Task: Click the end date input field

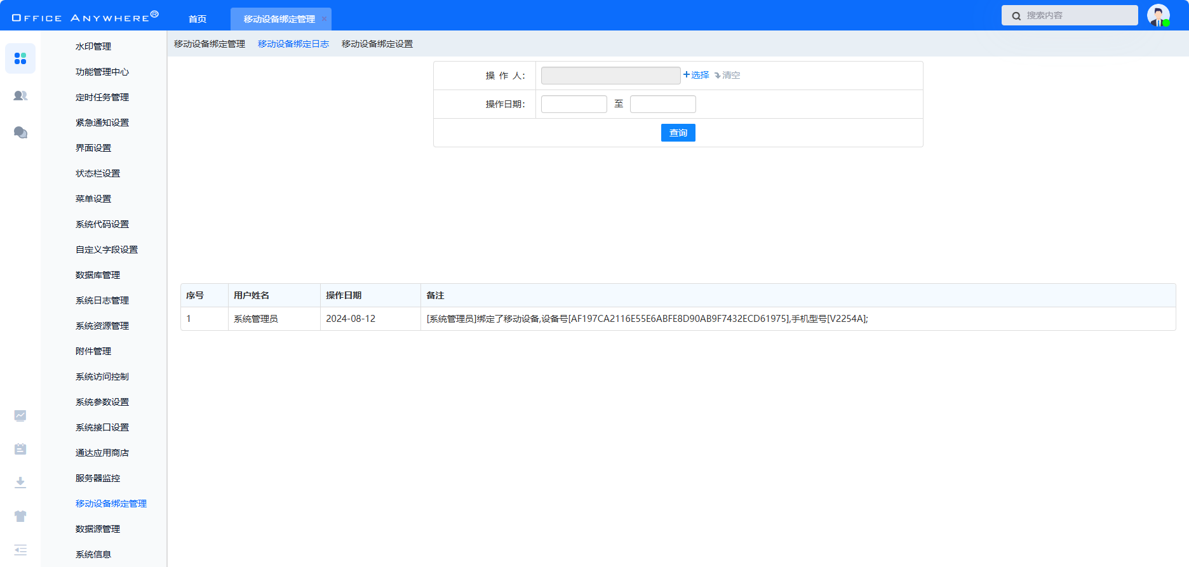Action: 662,104
